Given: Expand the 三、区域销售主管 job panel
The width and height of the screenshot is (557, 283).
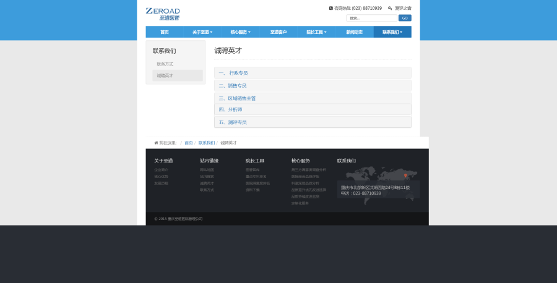Looking at the screenshot, I should (313, 98).
